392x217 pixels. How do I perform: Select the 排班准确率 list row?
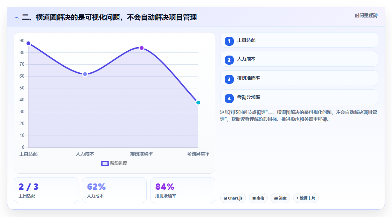[x=299, y=78]
